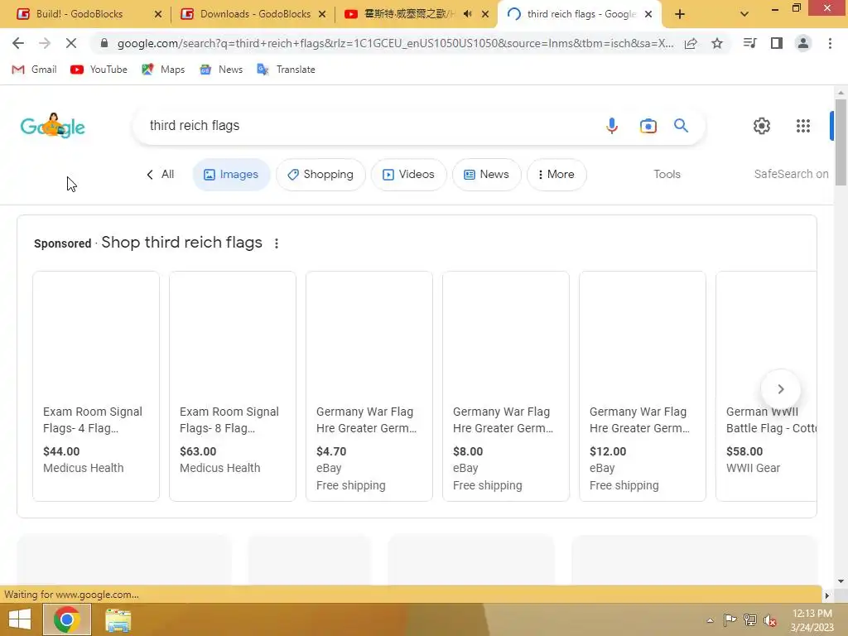Open SafeSearch on setting
Viewport: 848px width, 636px height.
(x=791, y=174)
